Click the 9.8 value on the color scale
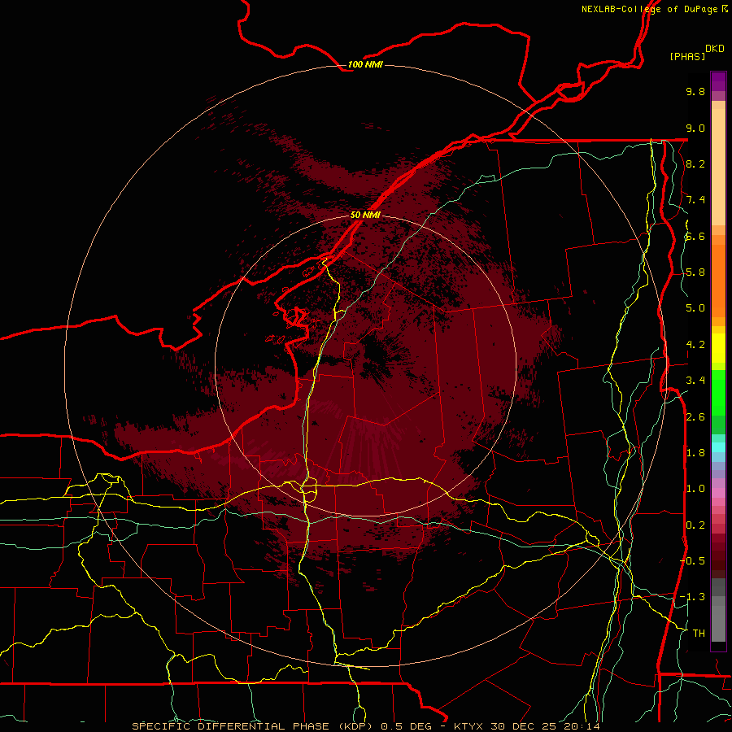732x732 pixels. (695, 91)
